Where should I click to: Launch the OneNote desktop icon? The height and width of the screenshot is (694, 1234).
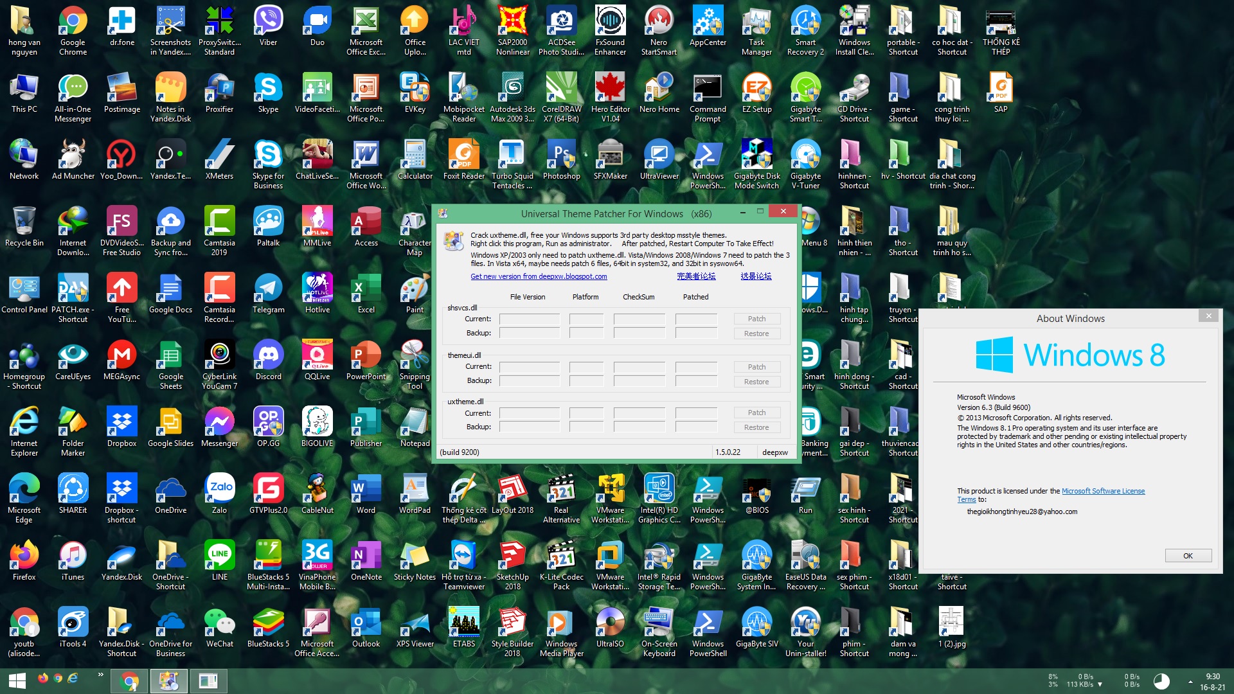[x=366, y=560]
